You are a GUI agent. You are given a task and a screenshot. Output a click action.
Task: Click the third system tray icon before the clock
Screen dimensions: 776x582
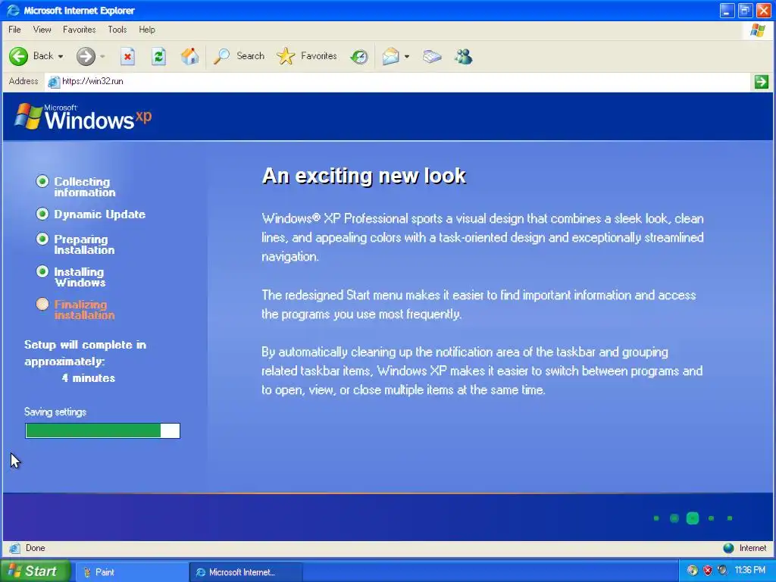pyautogui.click(x=722, y=571)
